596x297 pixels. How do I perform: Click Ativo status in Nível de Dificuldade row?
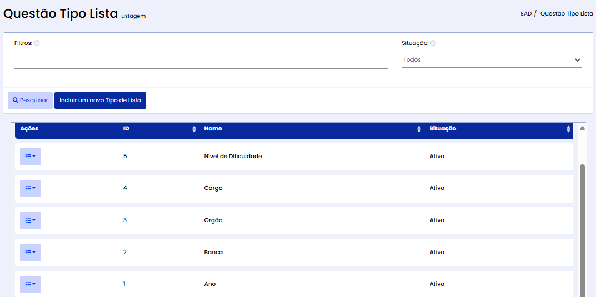[x=437, y=156]
